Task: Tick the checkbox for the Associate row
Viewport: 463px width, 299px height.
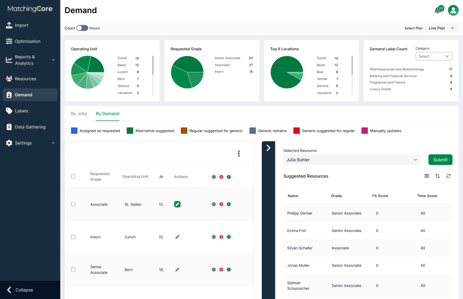Action: click(73, 204)
